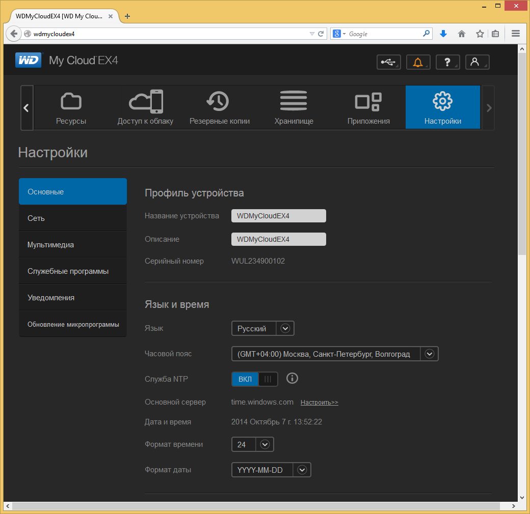Click the WD logo
Viewport: 530px width, 514px height.
tap(29, 60)
